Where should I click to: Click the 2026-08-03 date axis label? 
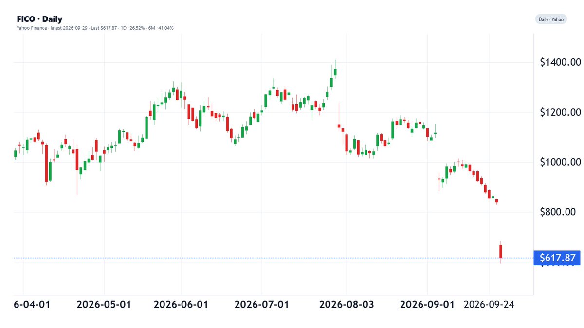(347, 305)
